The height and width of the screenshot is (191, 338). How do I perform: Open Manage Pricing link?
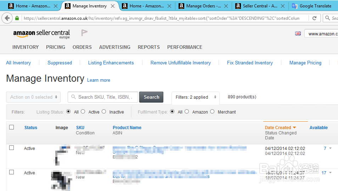(x=305, y=63)
